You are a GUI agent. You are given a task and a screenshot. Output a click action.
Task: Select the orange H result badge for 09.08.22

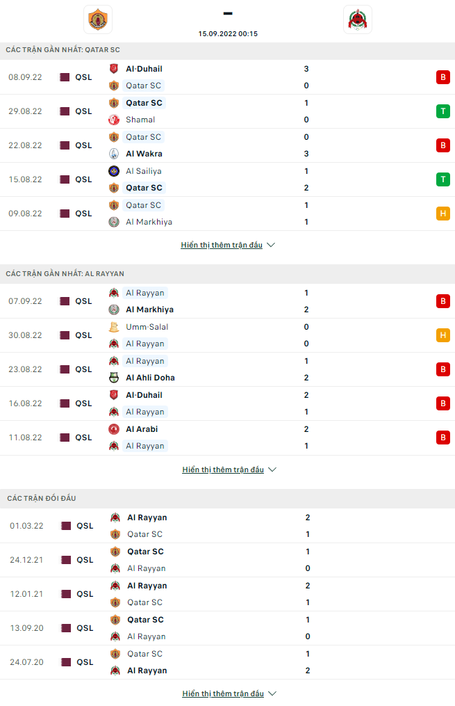pos(443,214)
